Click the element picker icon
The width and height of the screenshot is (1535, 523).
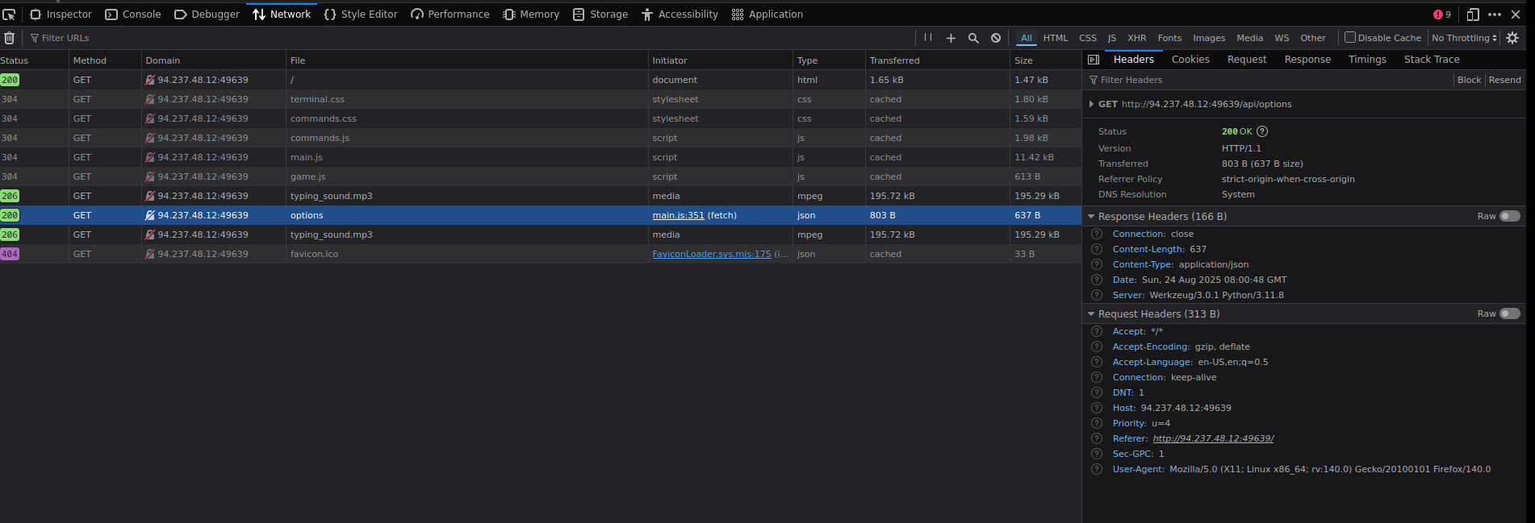pos(9,15)
